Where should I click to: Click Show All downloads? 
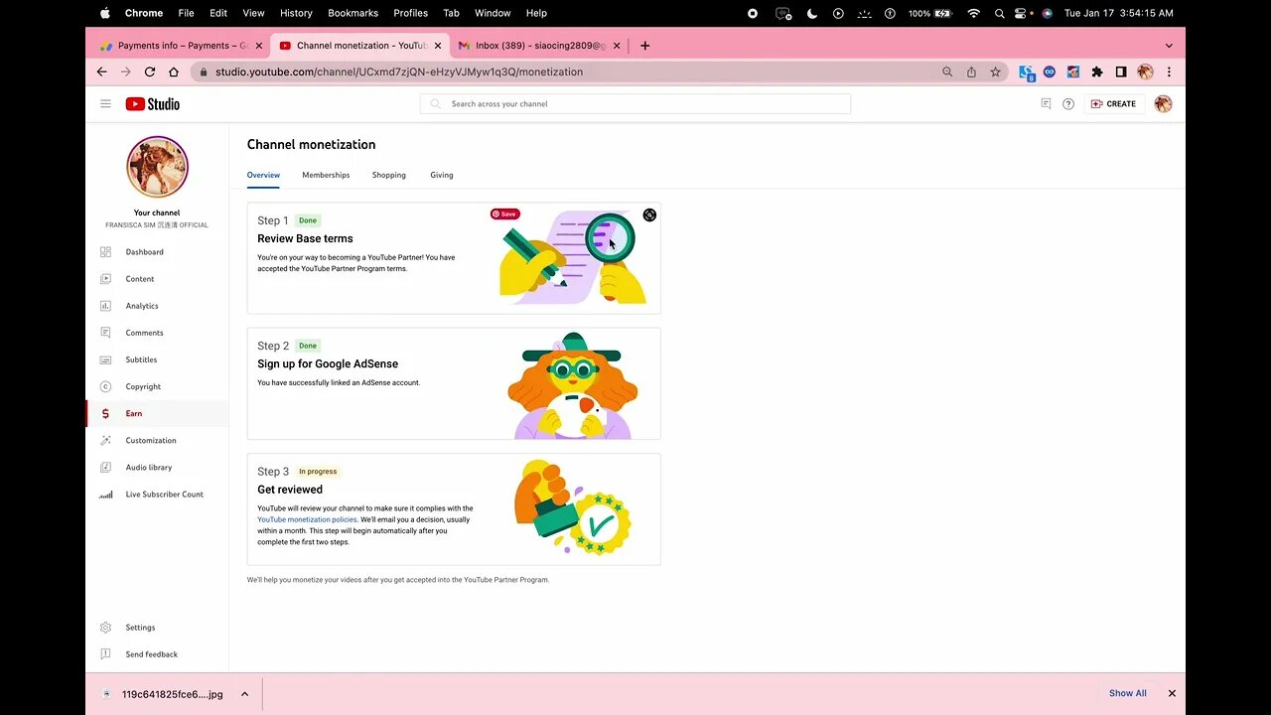pyautogui.click(x=1127, y=693)
